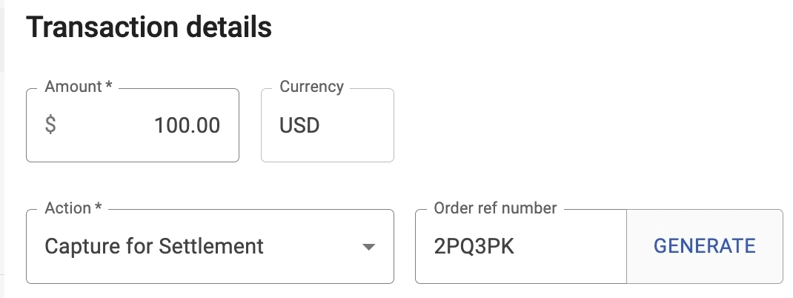Focus the Order ref number field

[x=520, y=246]
